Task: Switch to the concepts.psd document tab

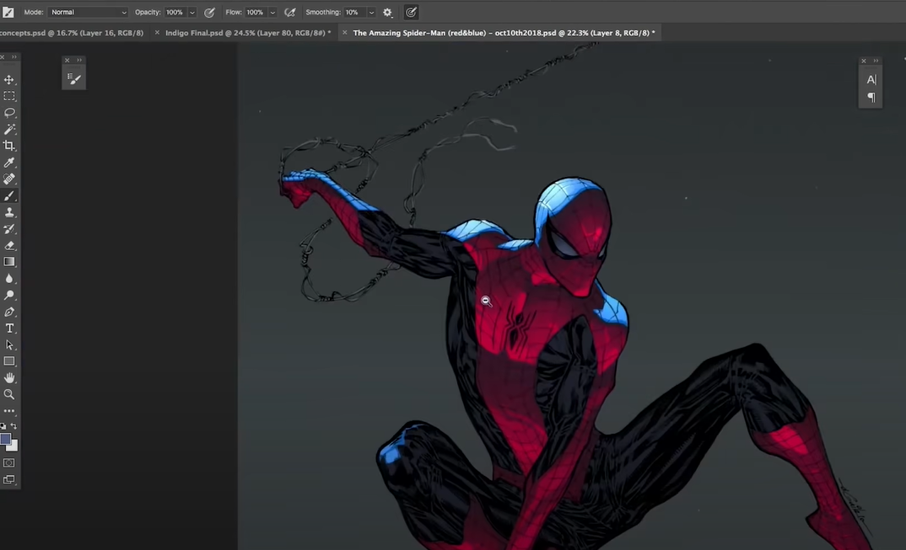Action: (71, 33)
